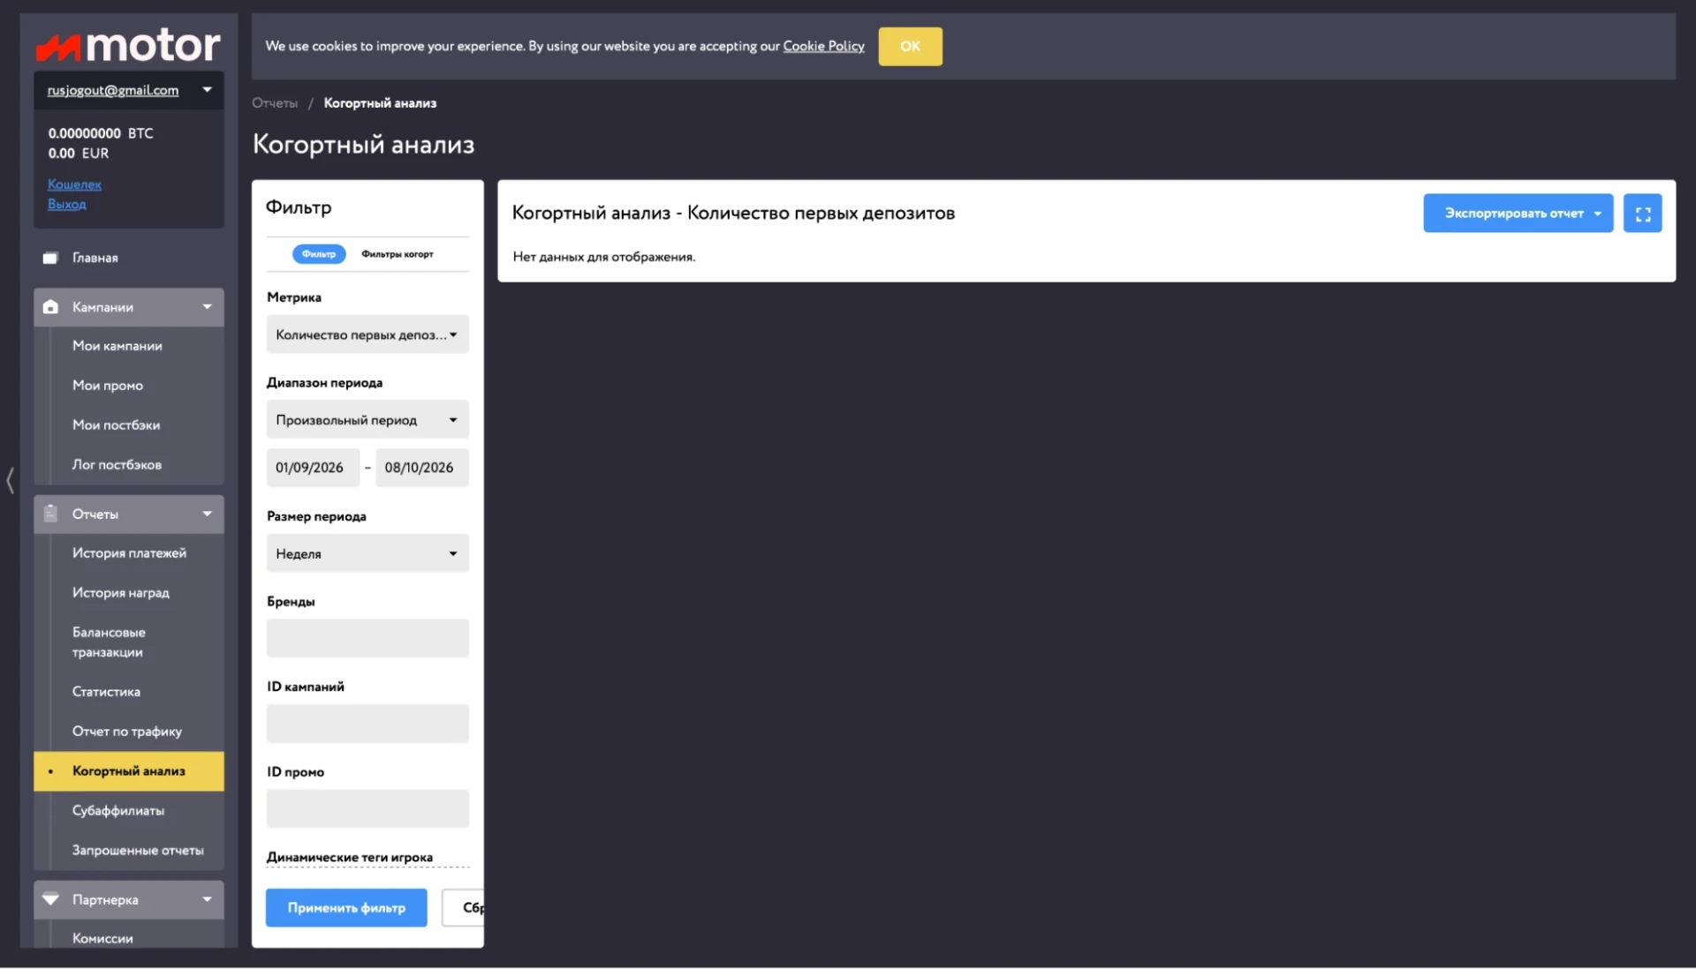Click 'Нет данных для отображения' message

604,257
